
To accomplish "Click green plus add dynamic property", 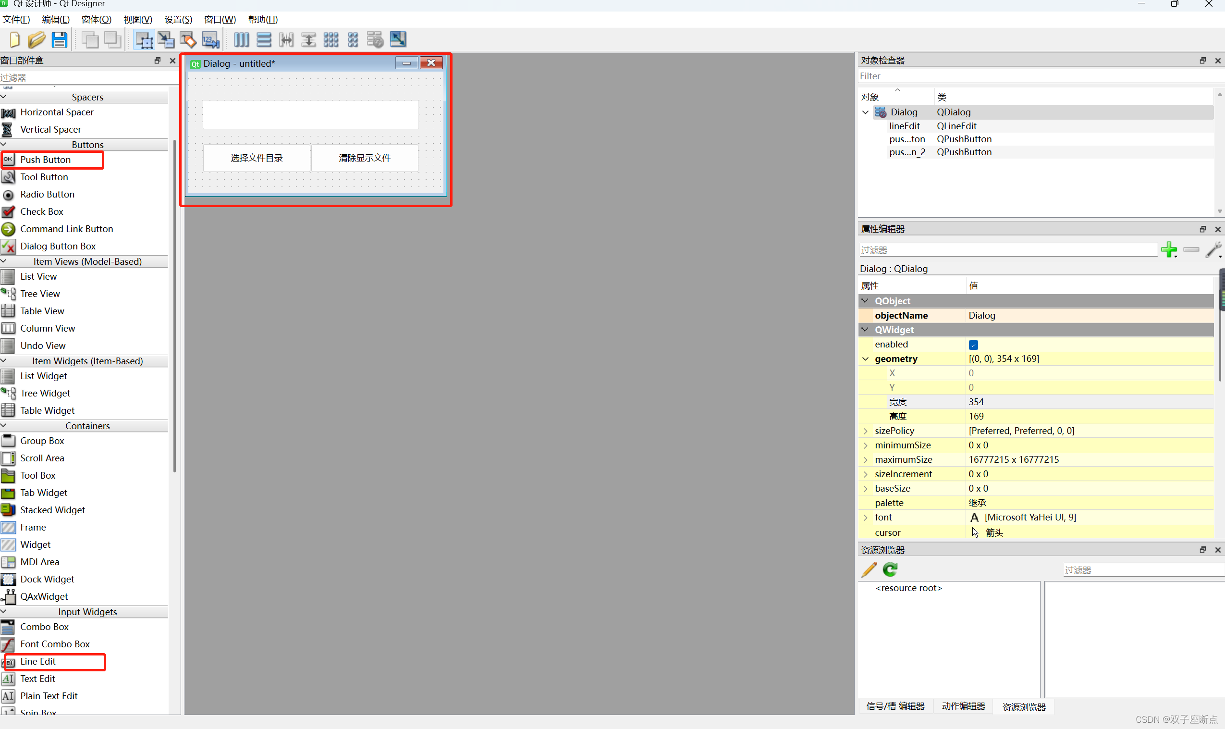I will (x=1168, y=249).
